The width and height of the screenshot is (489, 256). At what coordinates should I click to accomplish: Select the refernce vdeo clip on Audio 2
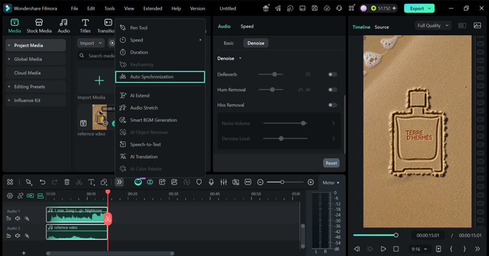pyautogui.click(x=77, y=232)
